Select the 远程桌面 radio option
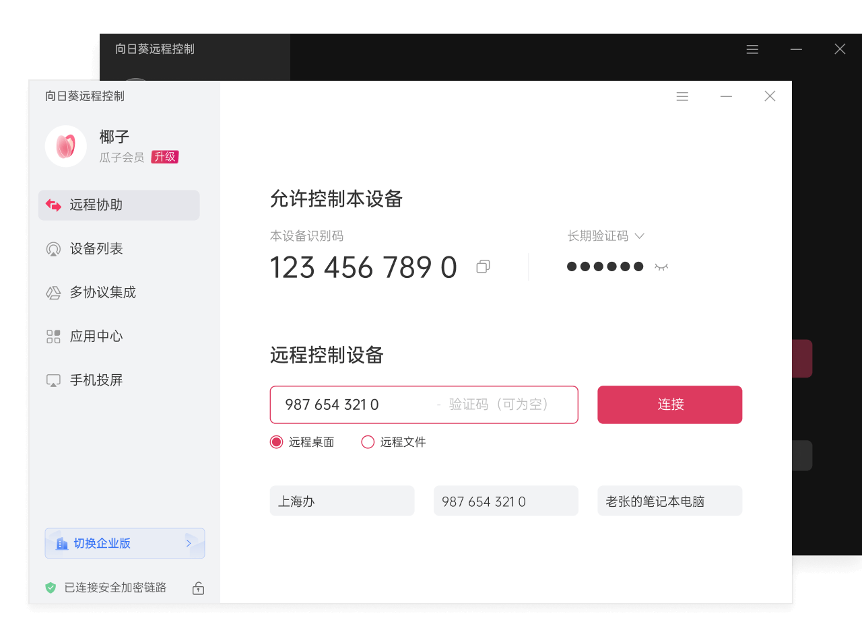Viewport: 862px width, 638px height. coord(275,441)
